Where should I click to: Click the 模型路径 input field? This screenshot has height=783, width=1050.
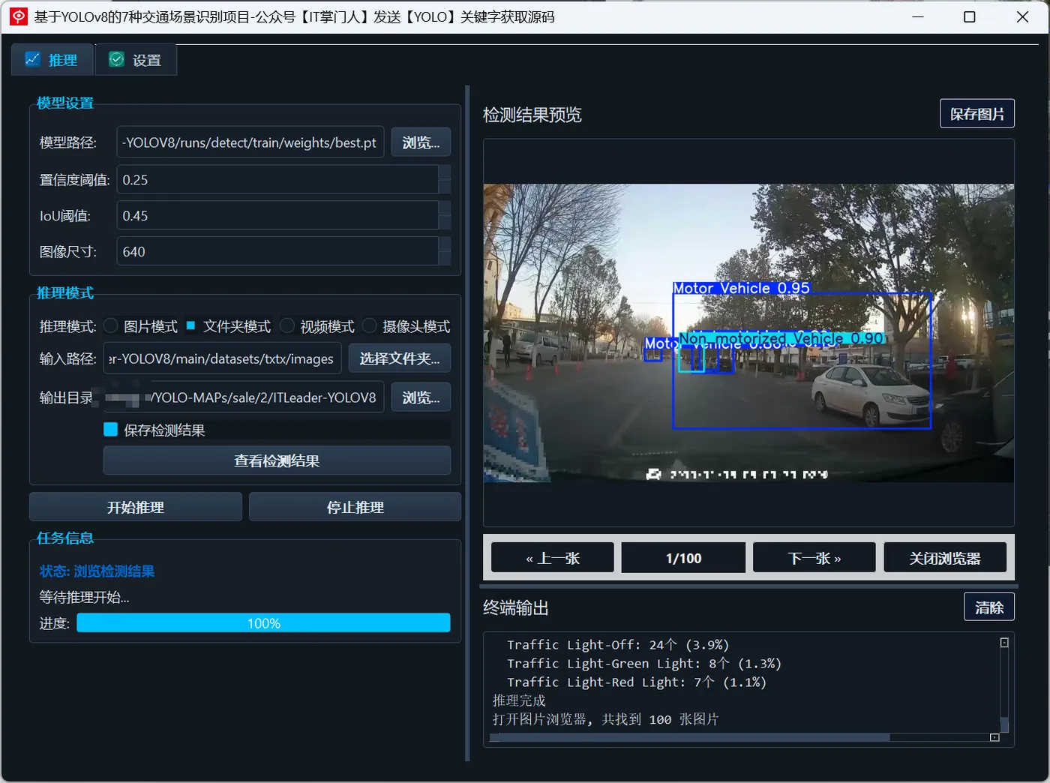[250, 142]
